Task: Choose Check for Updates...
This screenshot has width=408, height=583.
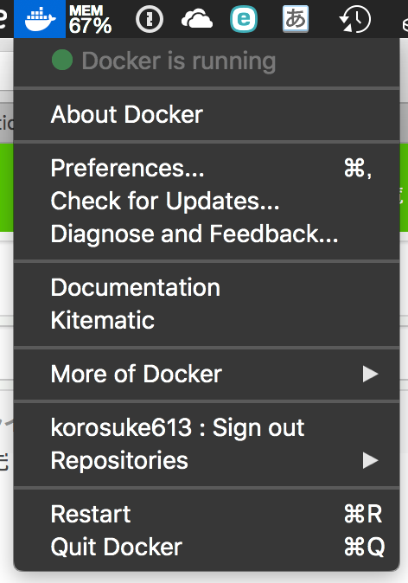Action: (207, 201)
